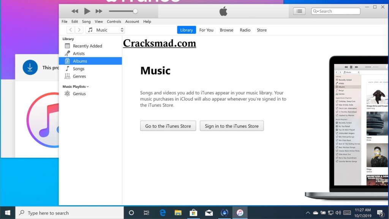Go forward with the right chevron
Image resolution: width=389 pixels, height=219 pixels.
coord(79,30)
